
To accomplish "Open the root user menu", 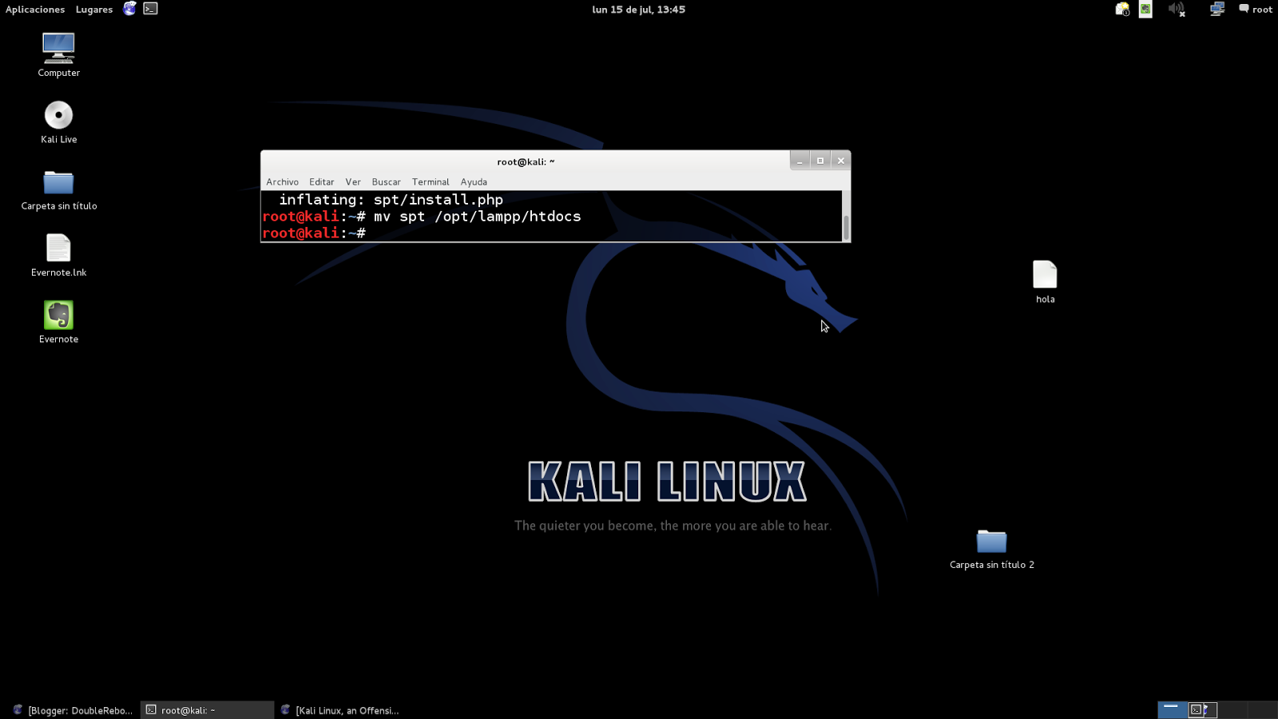I will coord(1256,9).
